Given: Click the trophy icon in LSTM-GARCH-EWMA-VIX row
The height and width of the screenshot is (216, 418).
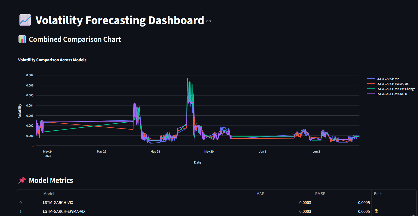Looking at the screenshot, I should pos(376,211).
